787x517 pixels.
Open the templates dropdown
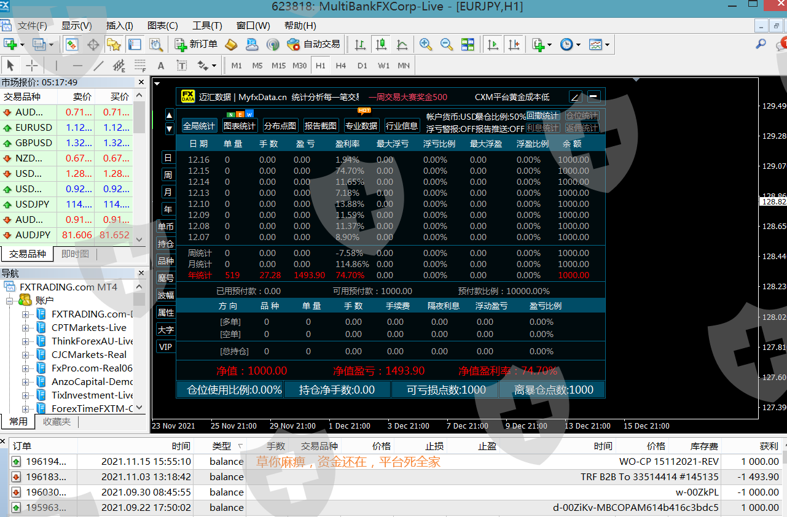pyautogui.click(x=599, y=44)
